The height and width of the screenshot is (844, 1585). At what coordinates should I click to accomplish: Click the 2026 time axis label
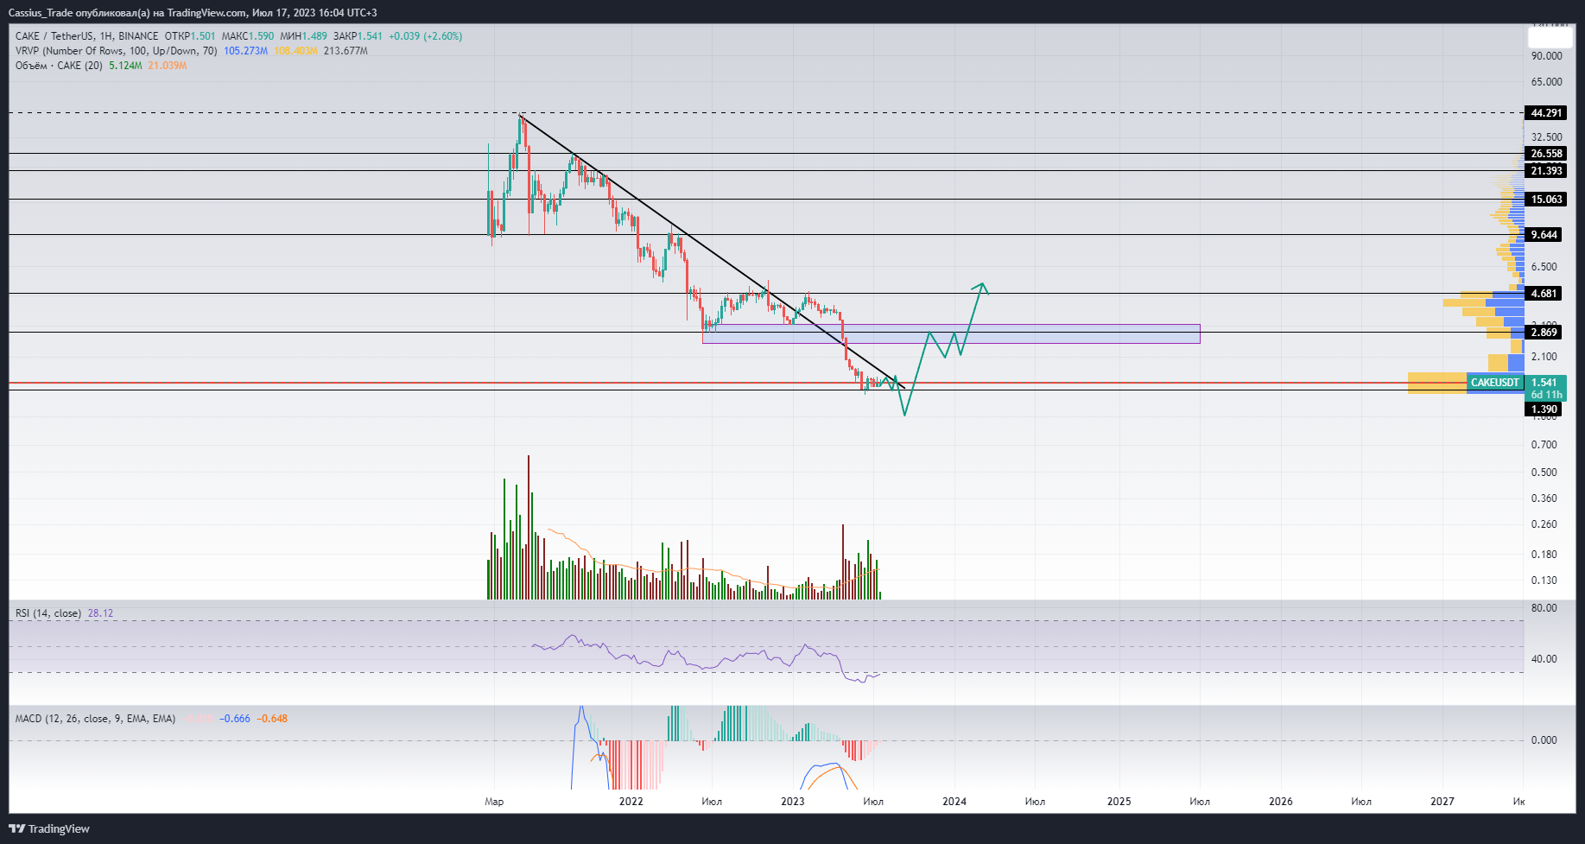pyautogui.click(x=1280, y=802)
